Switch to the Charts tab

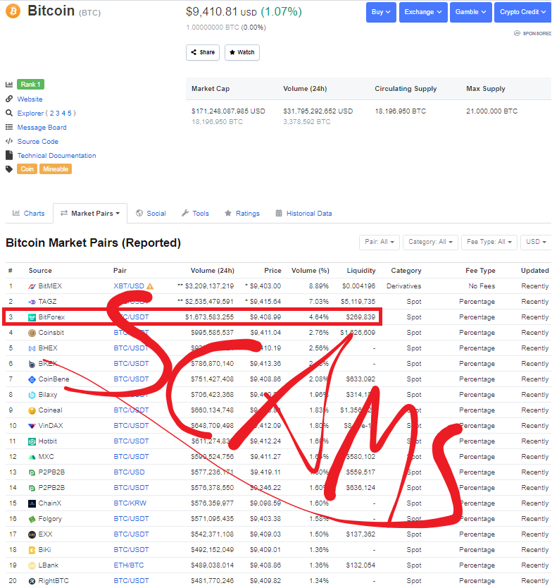(x=29, y=214)
